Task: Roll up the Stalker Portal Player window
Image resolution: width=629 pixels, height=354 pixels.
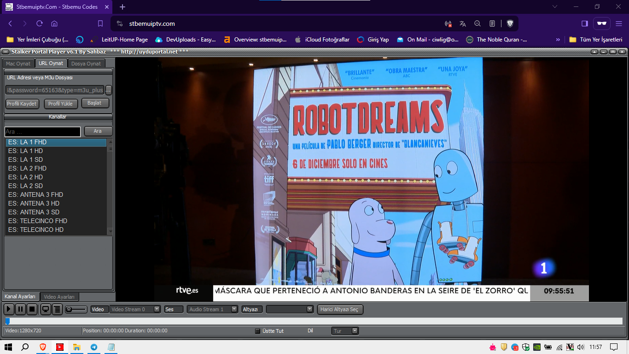Action: coord(595,52)
